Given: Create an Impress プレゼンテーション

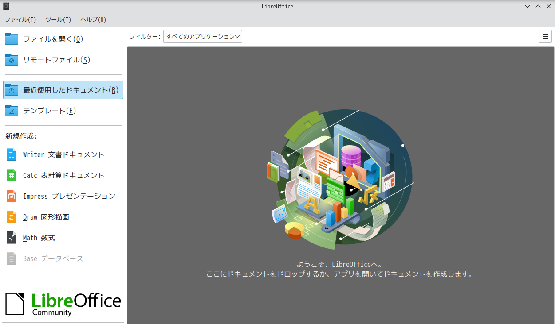Looking at the screenshot, I should [63, 196].
